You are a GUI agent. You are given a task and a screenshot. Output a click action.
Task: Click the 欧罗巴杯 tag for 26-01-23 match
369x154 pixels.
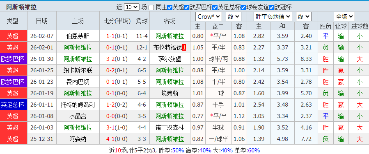[14, 82]
